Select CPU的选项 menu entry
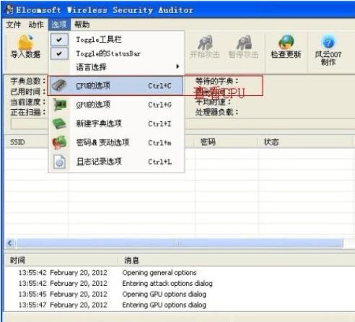 click(x=116, y=86)
